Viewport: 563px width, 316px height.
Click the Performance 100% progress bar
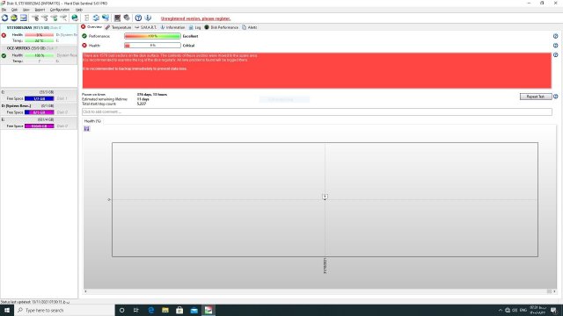[152, 36]
